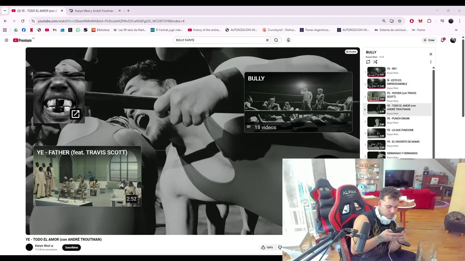The height and width of the screenshot is (261, 465).
Task: Open the zoom magnifier in address bar
Action: coord(384,21)
